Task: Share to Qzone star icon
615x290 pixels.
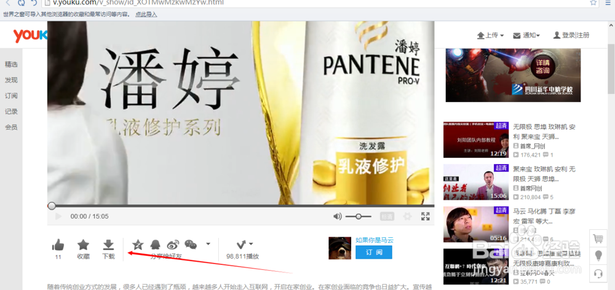Action: click(138, 245)
